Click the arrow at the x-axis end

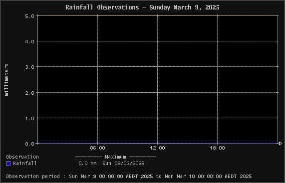point(280,144)
